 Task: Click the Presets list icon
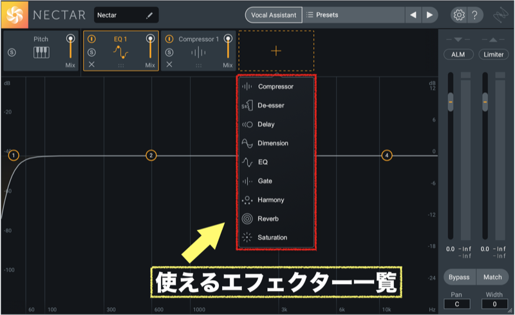pos(310,15)
